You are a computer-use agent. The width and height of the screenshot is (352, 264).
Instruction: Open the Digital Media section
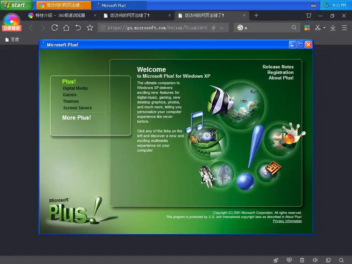[75, 88]
